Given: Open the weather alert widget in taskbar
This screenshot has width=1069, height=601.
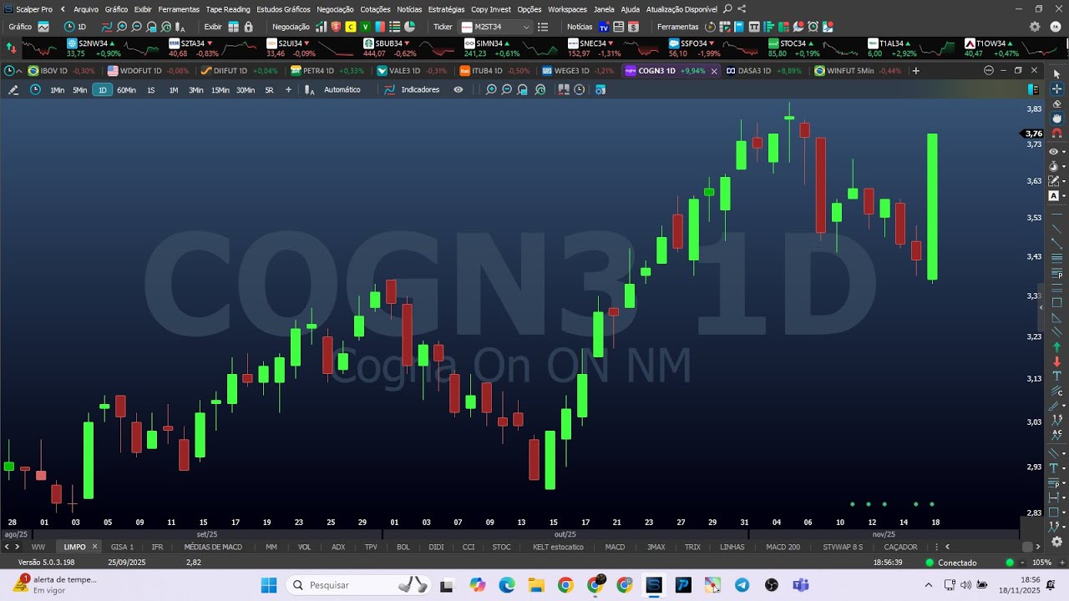Looking at the screenshot, I should pyautogui.click(x=54, y=585).
